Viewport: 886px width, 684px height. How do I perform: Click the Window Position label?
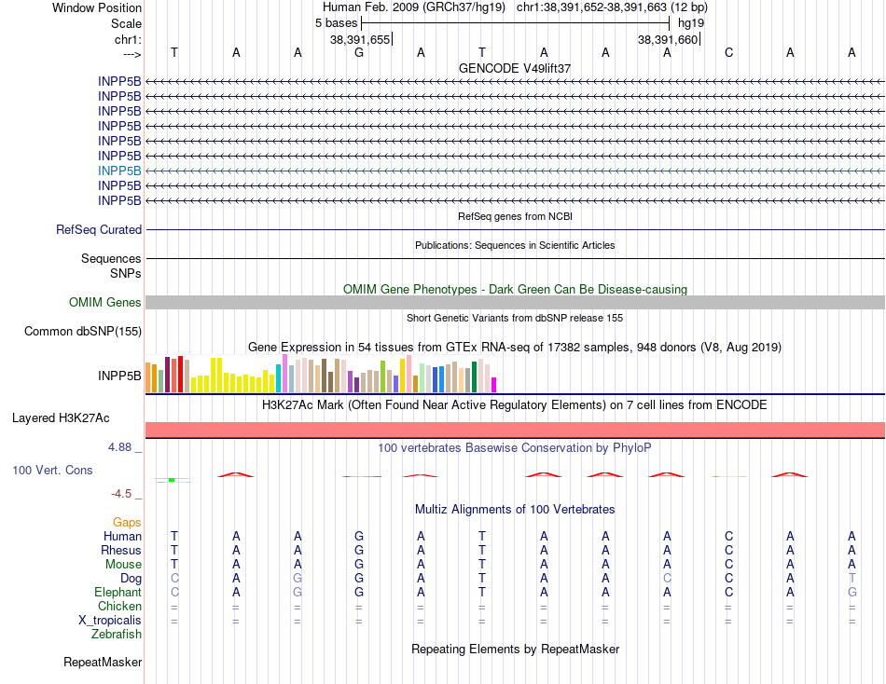click(x=97, y=7)
